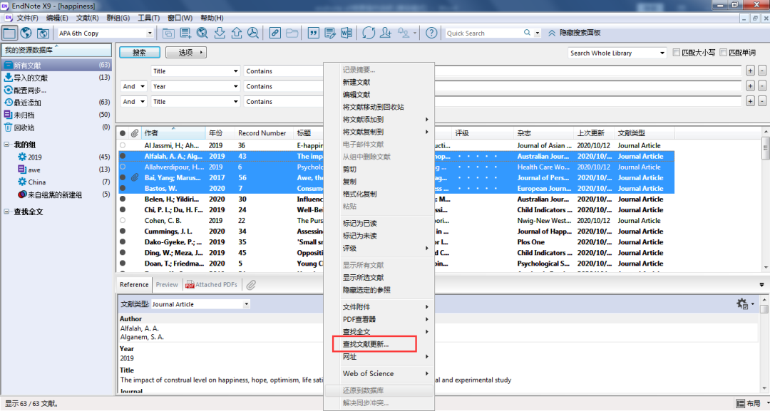Choose 将文献移动到回收站 context menu entry
The width and height of the screenshot is (770, 411).
[373, 107]
